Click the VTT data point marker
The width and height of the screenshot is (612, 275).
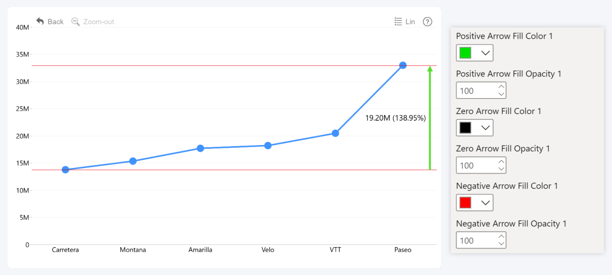(x=335, y=133)
